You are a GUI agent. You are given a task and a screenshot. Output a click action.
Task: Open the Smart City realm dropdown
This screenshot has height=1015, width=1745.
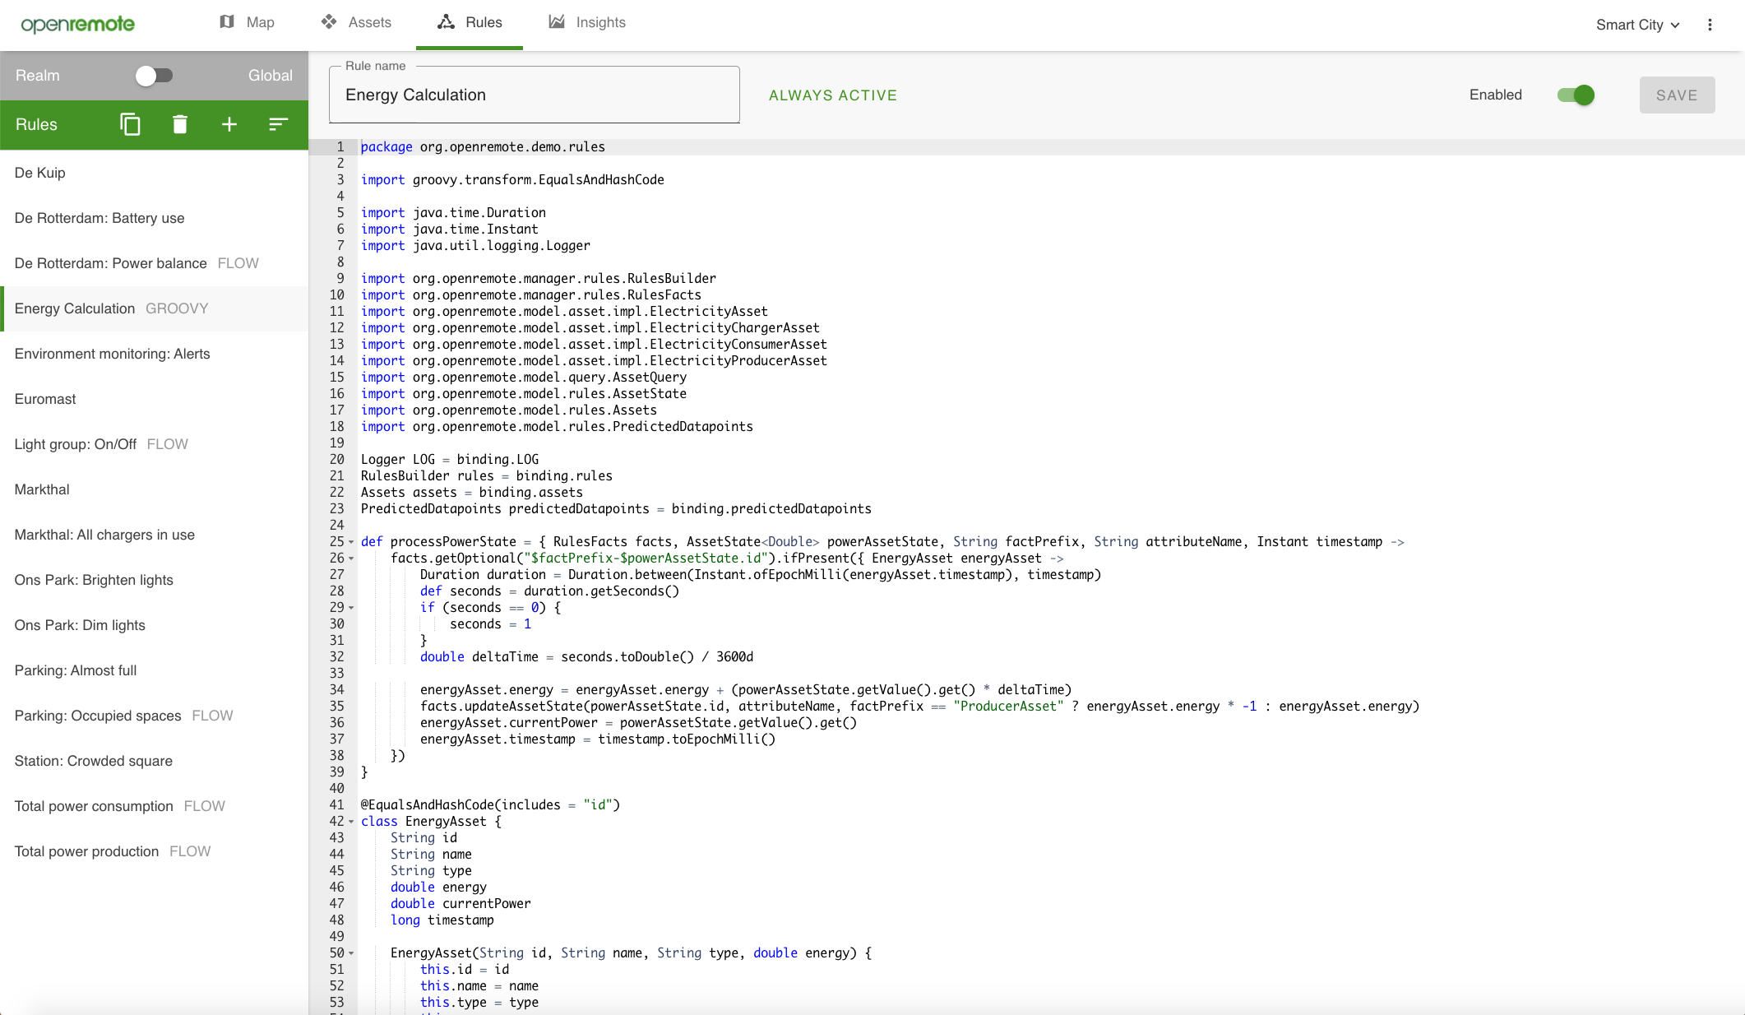coord(1637,25)
